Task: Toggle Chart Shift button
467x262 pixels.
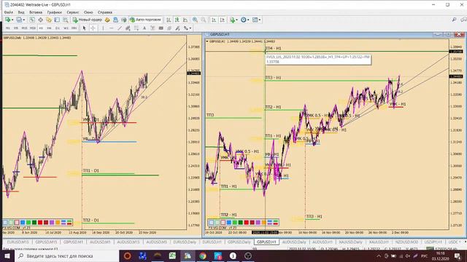Action: pyautogui.click(x=222, y=20)
